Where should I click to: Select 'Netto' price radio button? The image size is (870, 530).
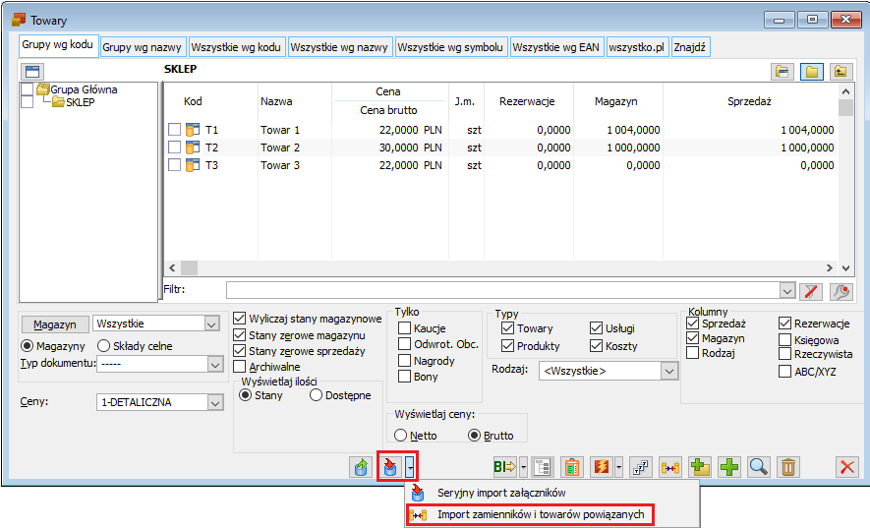coord(401,436)
